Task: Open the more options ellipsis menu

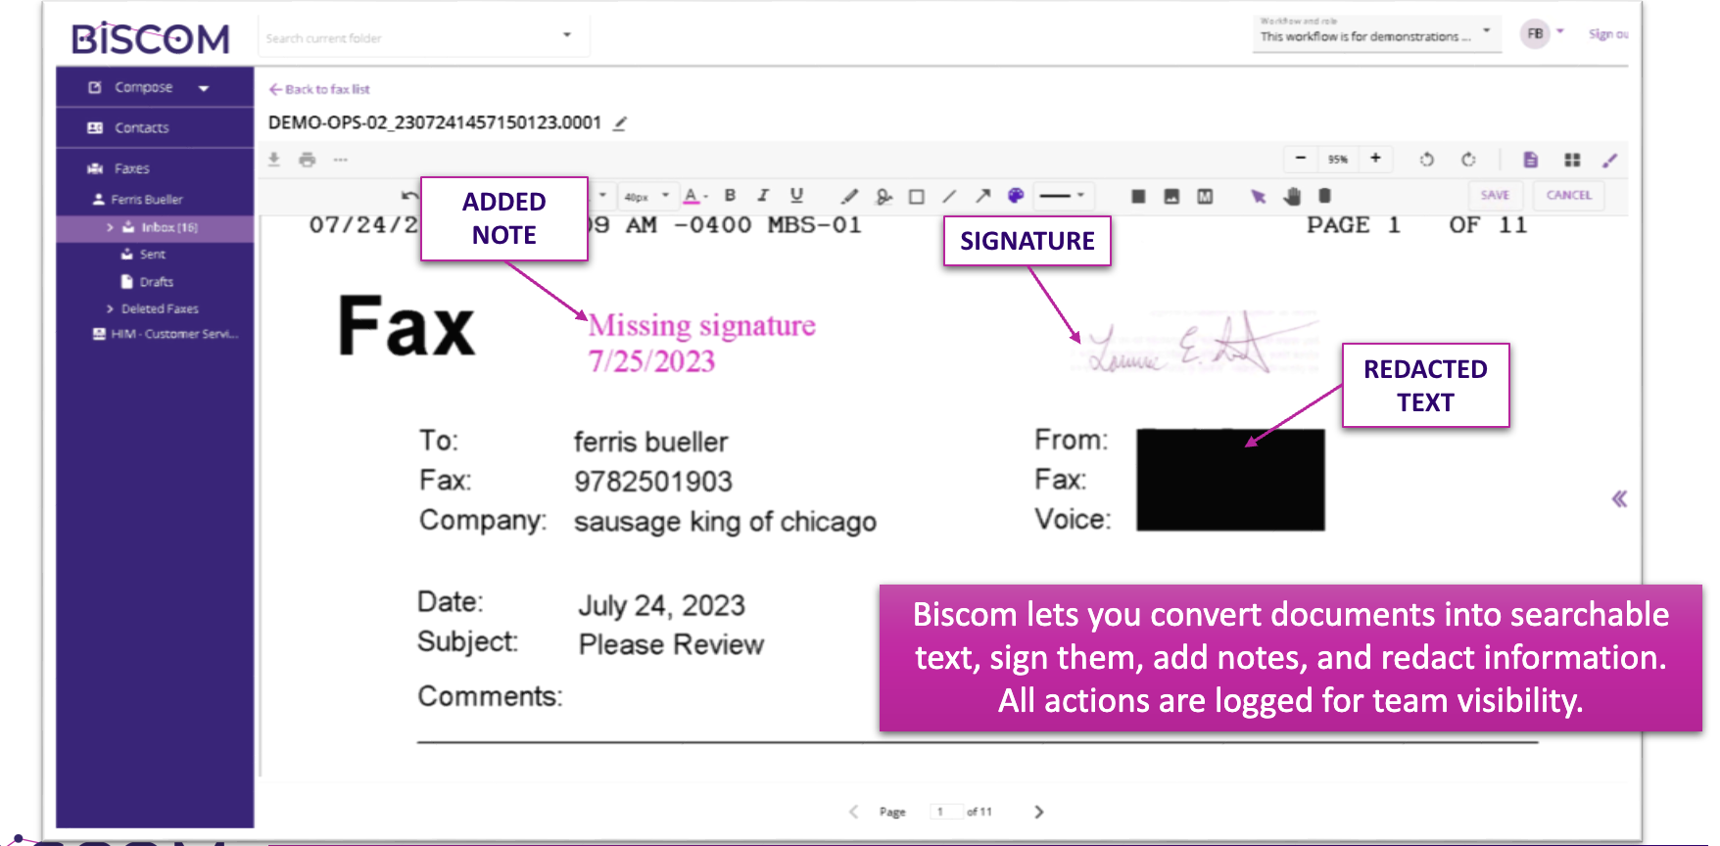Action: [340, 160]
